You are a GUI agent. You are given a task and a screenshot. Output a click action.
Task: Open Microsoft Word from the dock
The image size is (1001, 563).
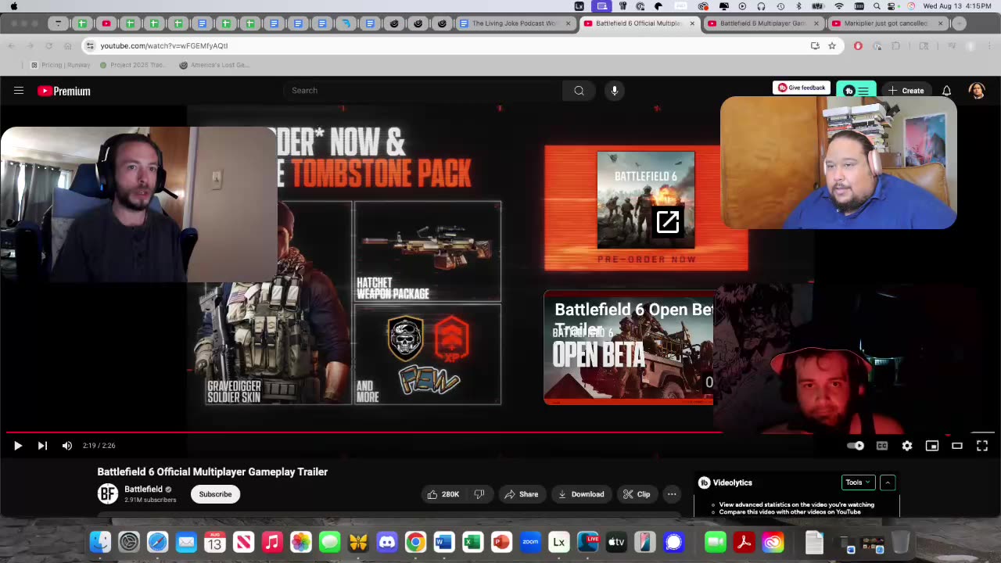pyautogui.click(x=444, y=542)
